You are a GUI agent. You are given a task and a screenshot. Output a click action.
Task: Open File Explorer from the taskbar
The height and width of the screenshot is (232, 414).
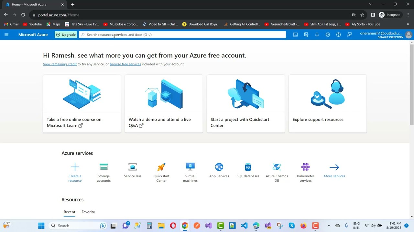[x=161, y=226]
